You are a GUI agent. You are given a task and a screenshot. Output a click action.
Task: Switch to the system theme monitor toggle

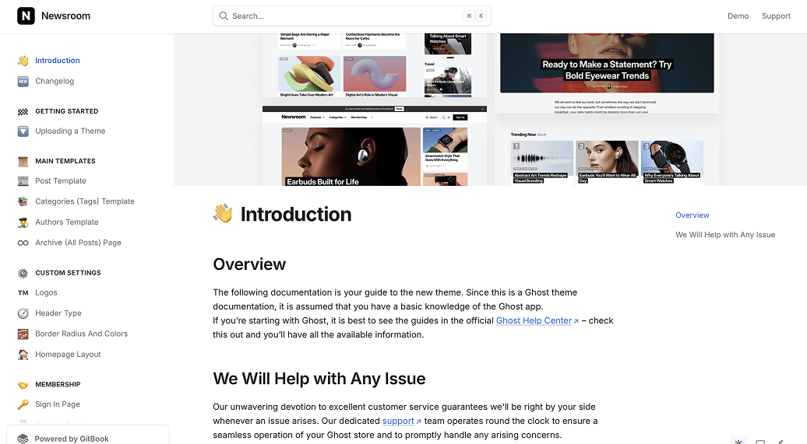[x=760, y=442]
